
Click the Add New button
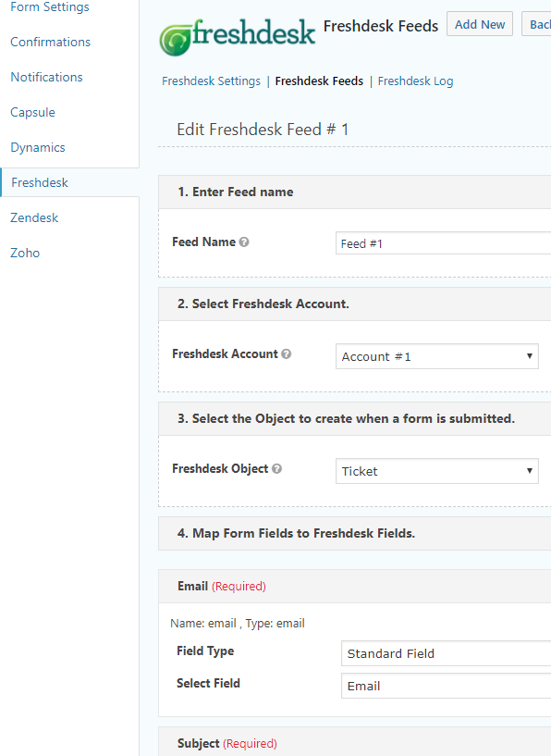[x=480, y=24]
